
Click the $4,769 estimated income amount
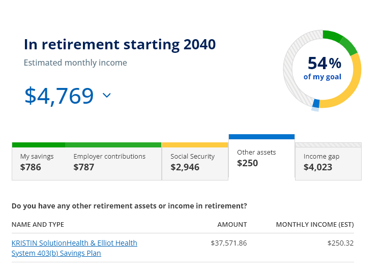59,96
